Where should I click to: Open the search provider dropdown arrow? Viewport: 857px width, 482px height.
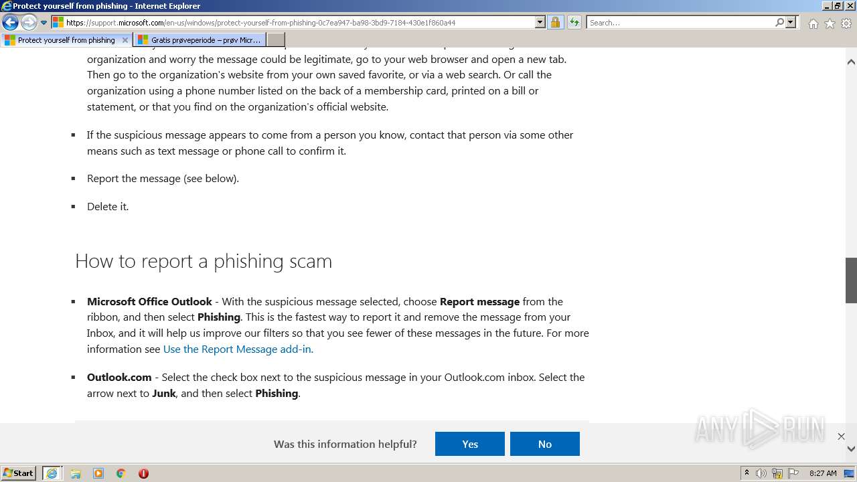click(x=791, y=22)
